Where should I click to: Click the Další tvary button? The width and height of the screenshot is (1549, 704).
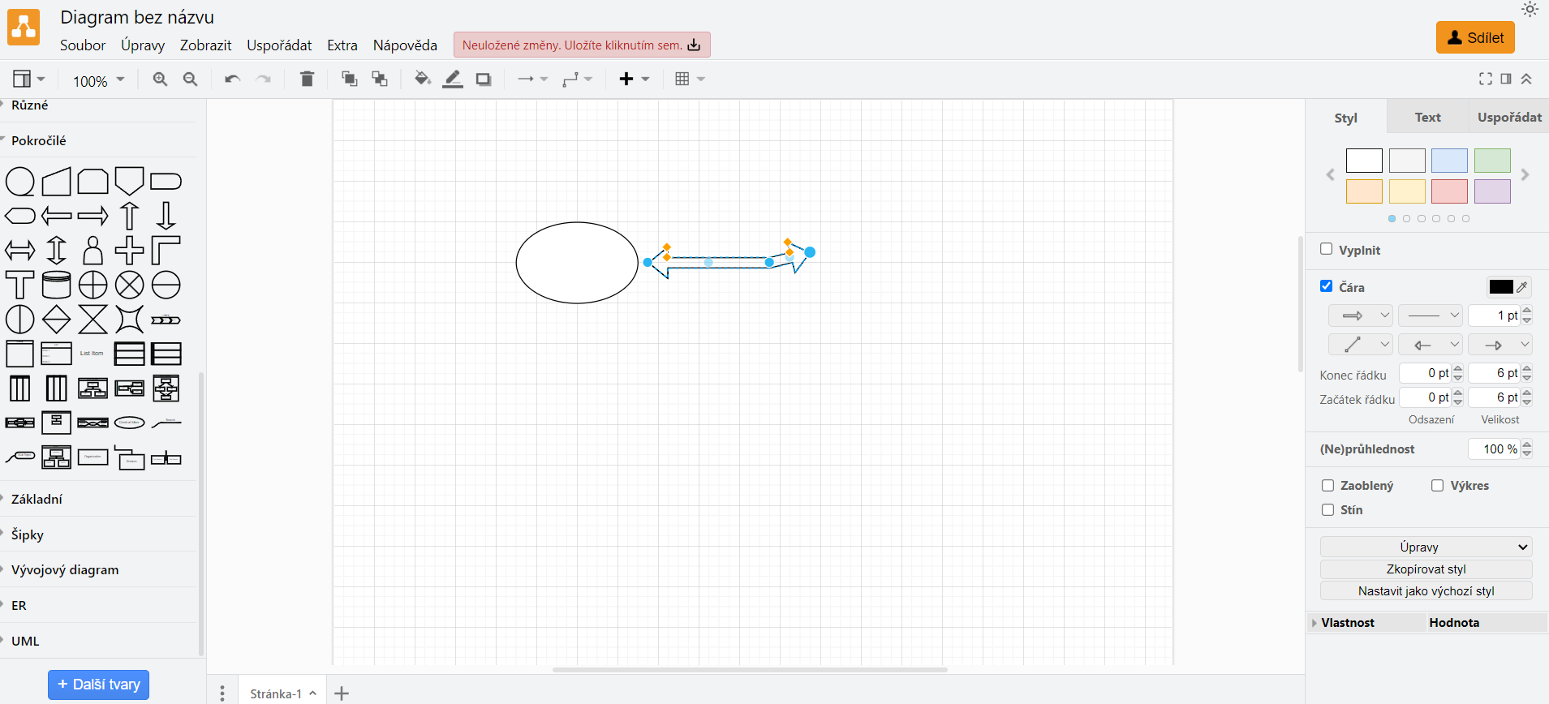coord(98,685)
